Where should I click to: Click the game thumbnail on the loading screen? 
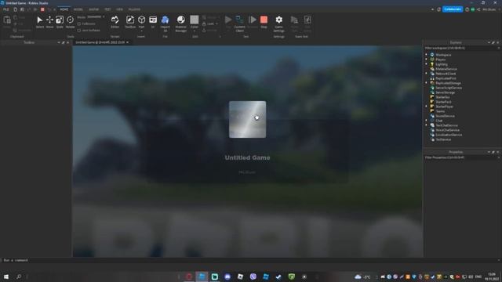click(247, 120)
